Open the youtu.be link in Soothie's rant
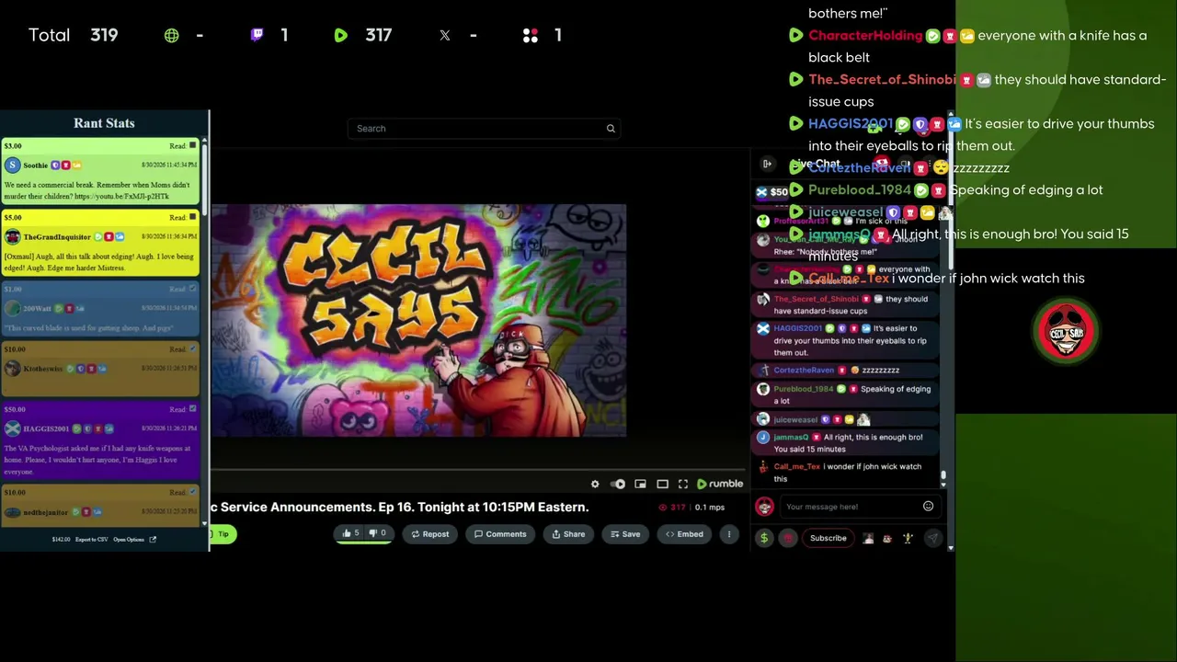 121,197
